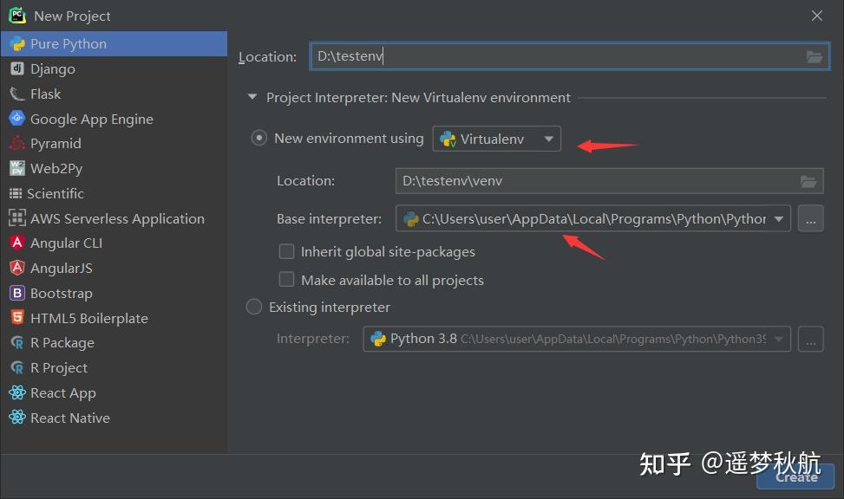Choose Scientific project type
The height and width of the screenshot is (499, 844).
click(x=114, y=193)
